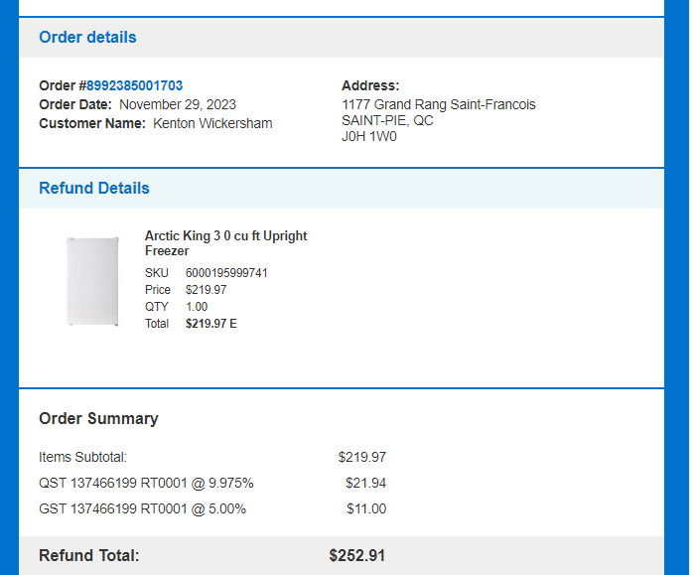Select the street address 1177 Grand Rang Saint-Francois
Image resolution: width=697 pixels, height=575 pixels.
coord(438,104)
